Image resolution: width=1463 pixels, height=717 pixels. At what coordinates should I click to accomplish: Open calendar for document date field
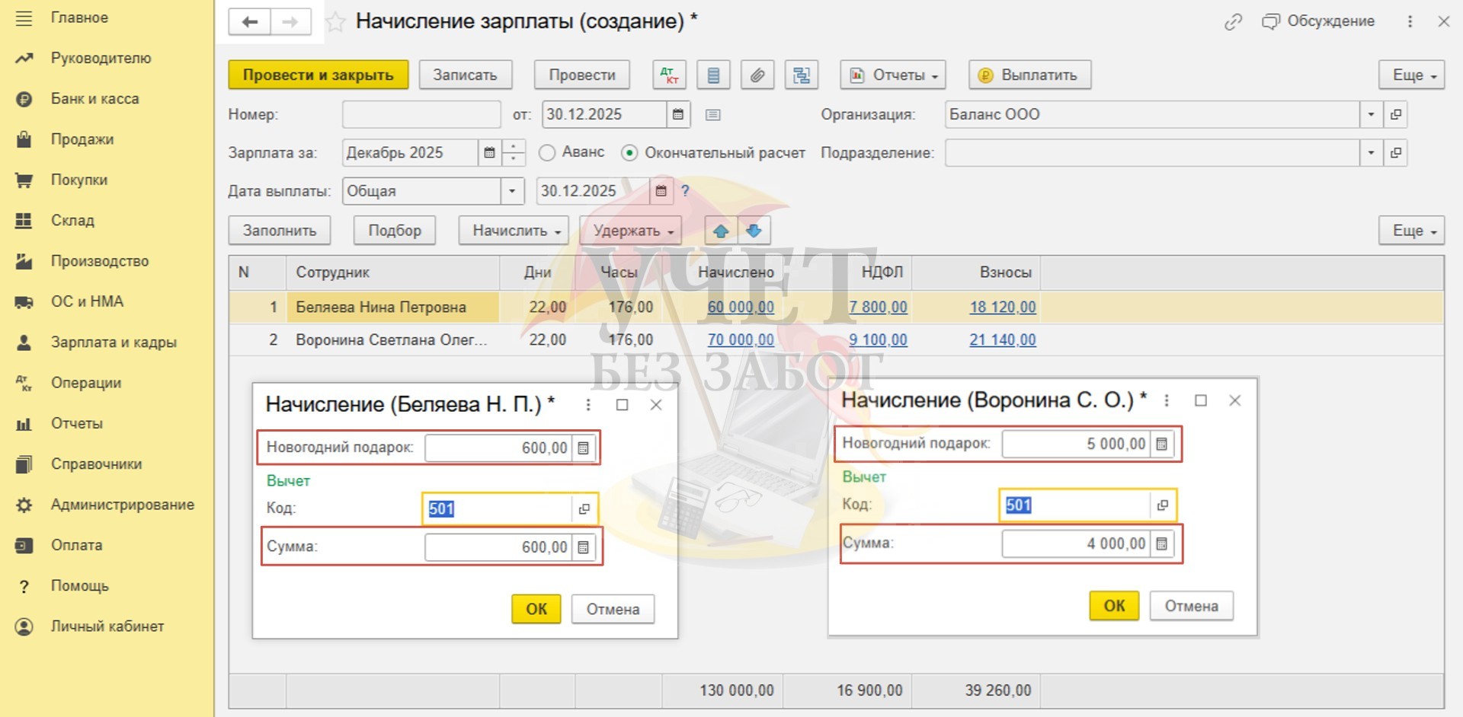[677, 115]
